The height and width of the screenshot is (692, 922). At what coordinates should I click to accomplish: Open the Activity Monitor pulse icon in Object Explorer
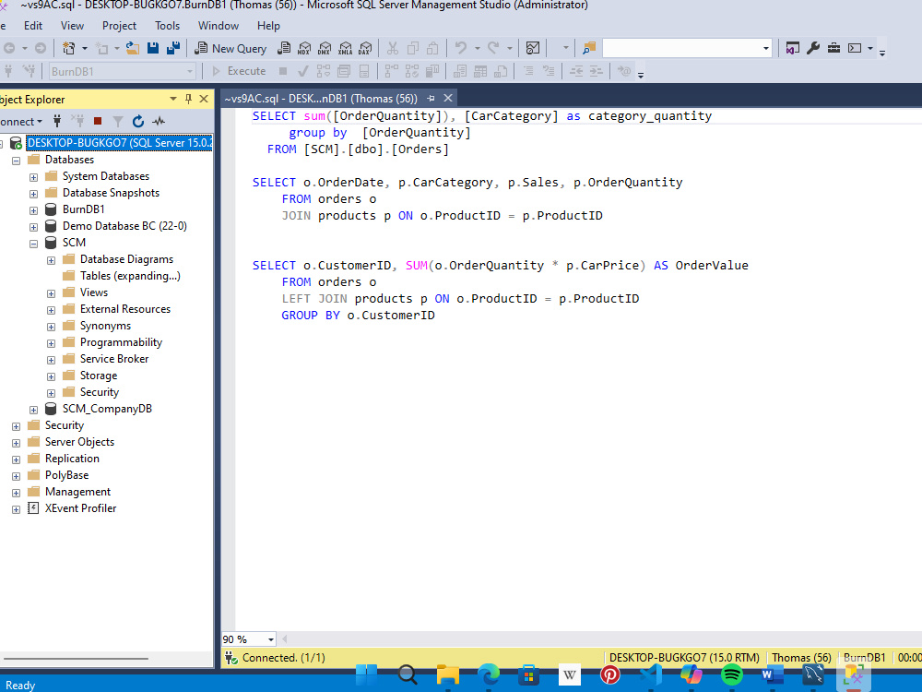(159, 121)
